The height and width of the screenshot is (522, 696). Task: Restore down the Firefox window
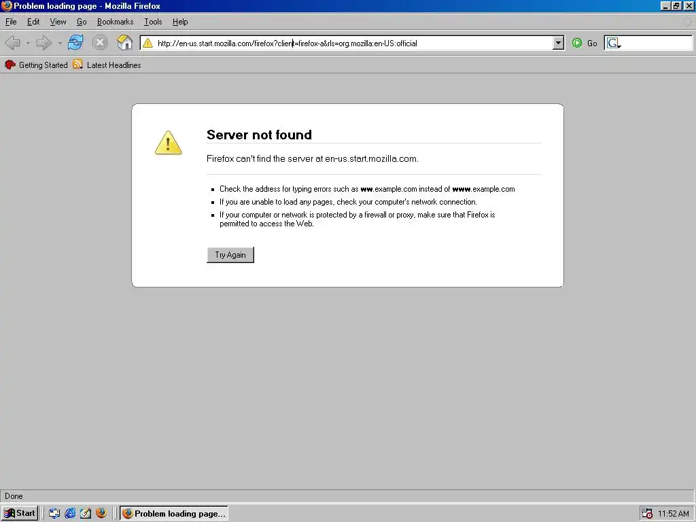point(676,5)
